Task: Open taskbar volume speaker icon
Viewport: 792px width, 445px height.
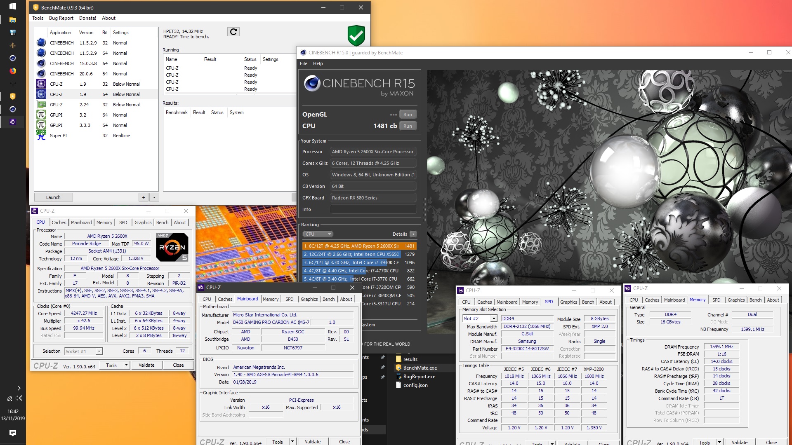Action: click(x=19, y=398)
